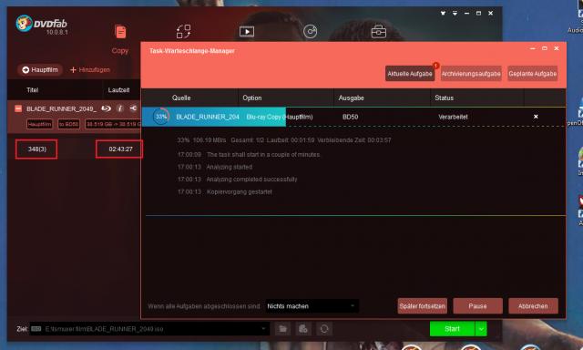Click the Hauptfilm tag under BLADE_RUNNER_2049

click(x=39, y=124)
